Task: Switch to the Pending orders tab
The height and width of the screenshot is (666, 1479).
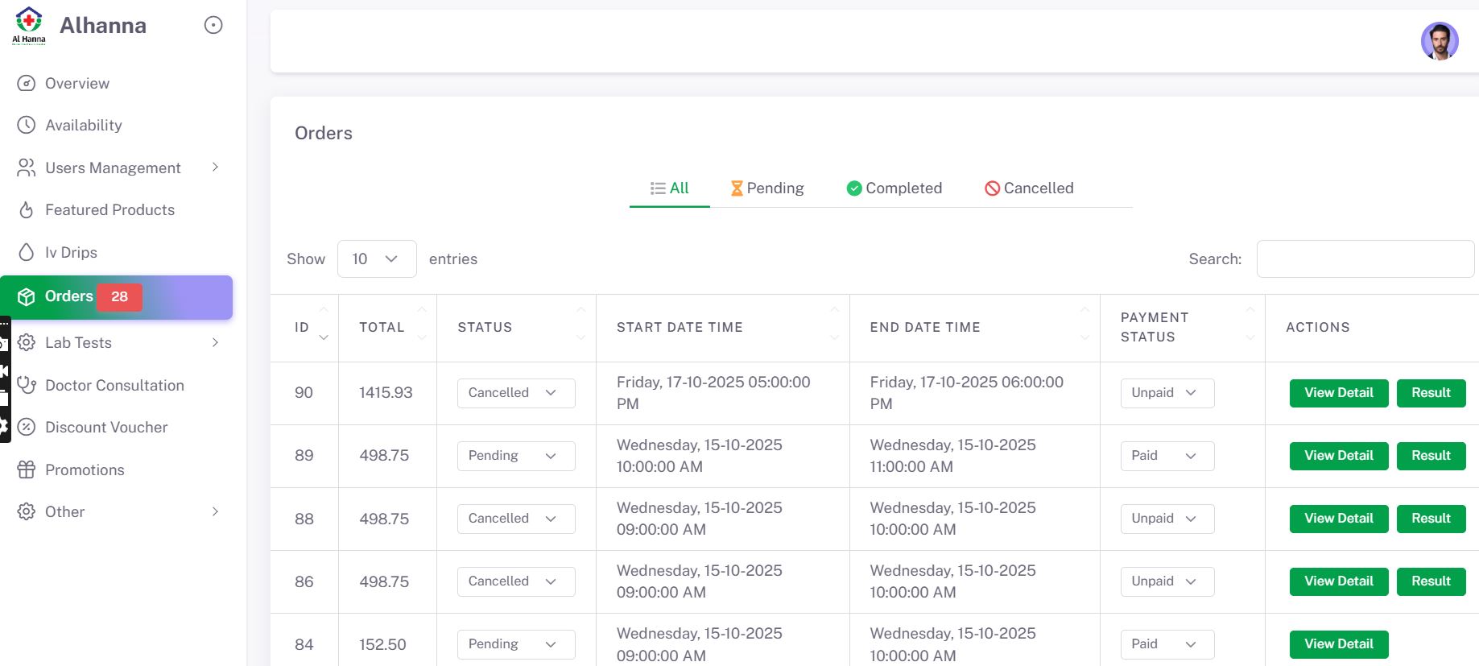Action: [766, 188]
